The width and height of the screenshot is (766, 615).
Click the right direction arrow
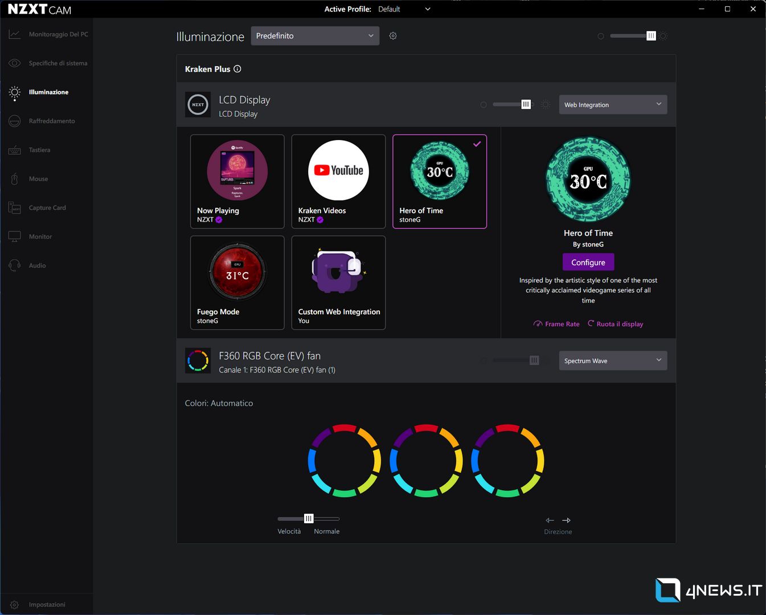566,520
